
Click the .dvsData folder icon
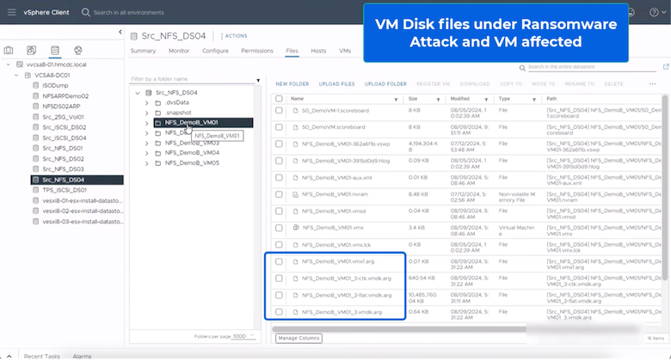coord(158,102)
